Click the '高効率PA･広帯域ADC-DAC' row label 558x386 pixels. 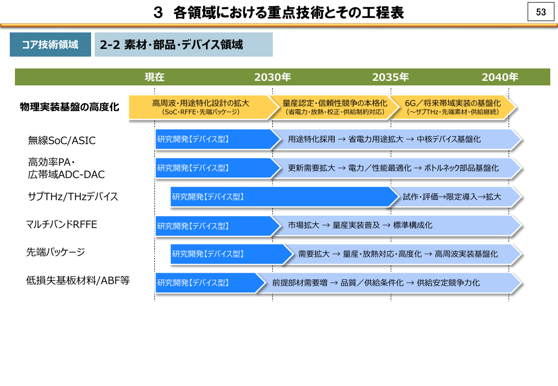click(66, 168)
